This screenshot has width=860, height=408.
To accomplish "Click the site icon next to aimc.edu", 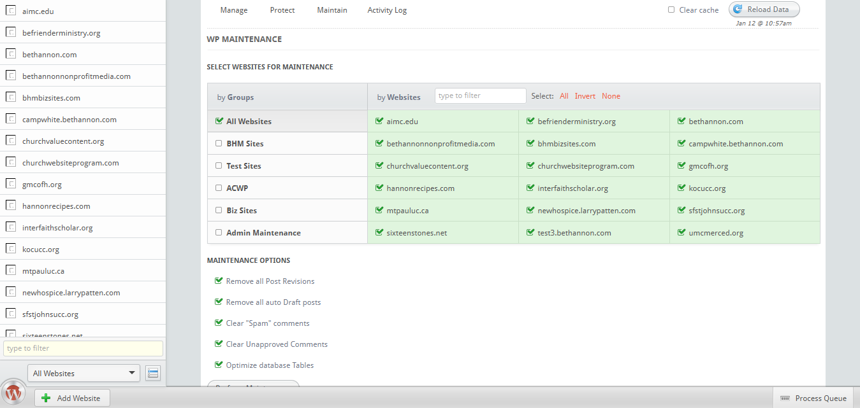I will click(11, 11).
